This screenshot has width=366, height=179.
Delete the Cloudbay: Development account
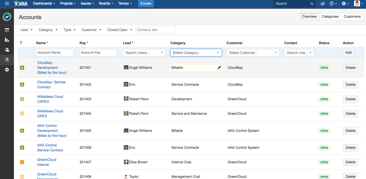tap(350, 68)
